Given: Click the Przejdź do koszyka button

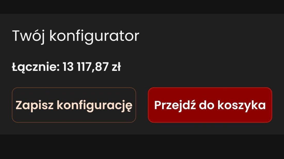Looking at the screenshot, I should coord(210,105).
